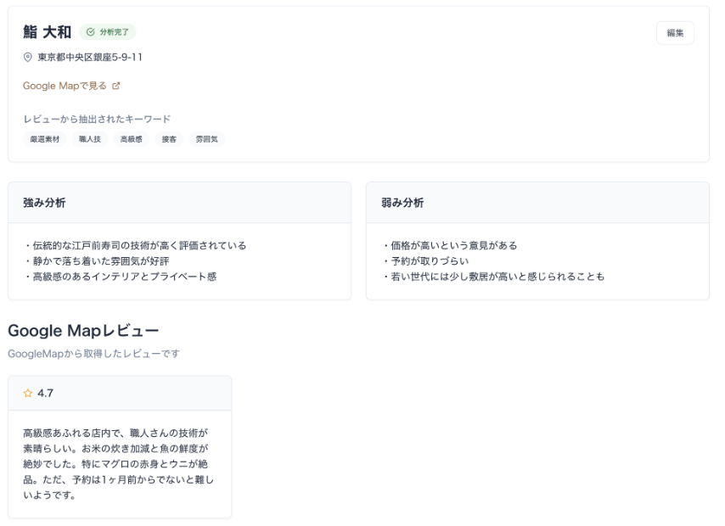This screenshot has width=725, height=526.
Task: Click the Google Mapレビュー section heading
Action: (83, 329)
